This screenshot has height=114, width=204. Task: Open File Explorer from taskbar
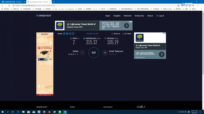pyautogui.click(x=23, y=112)
